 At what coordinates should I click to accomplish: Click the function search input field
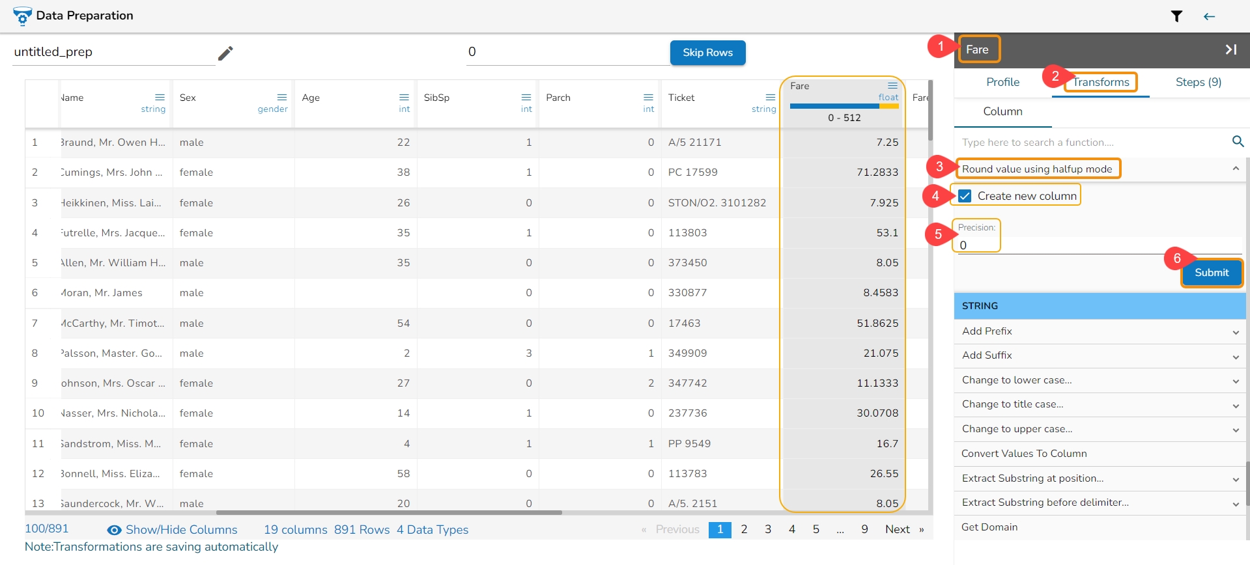point(1091,143)
